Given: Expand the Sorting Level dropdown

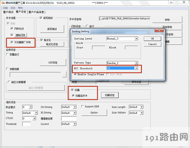Looking at the screenshot, I should coord(136,39).
